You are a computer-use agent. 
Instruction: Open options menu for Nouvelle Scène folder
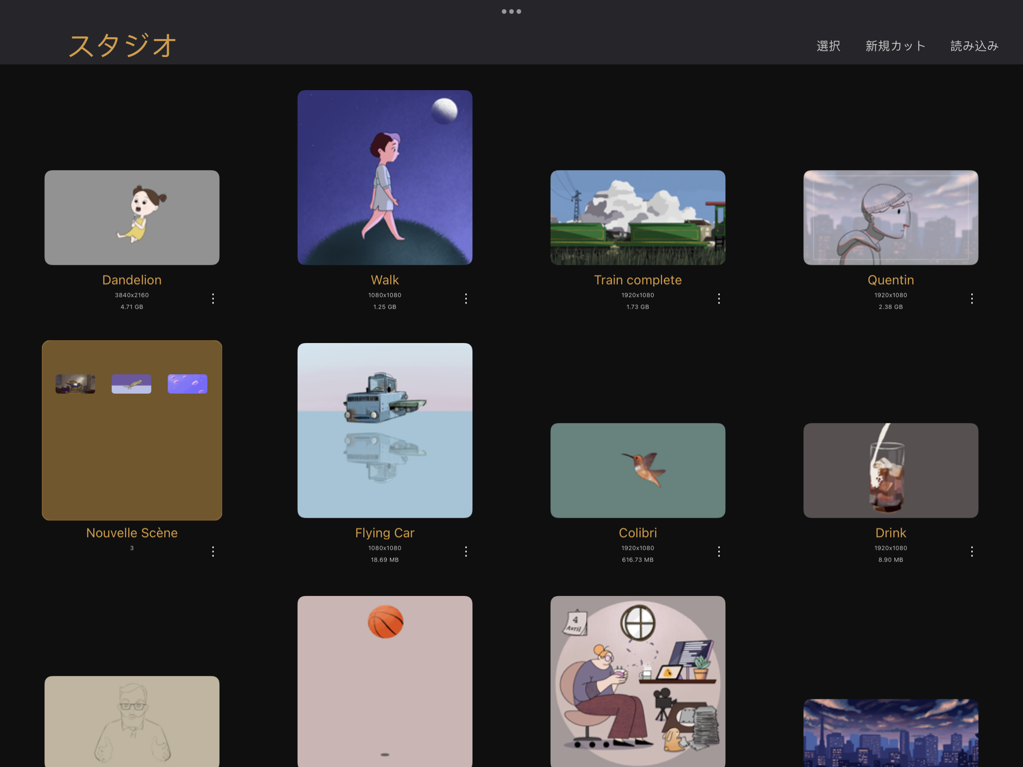point(213,551)
